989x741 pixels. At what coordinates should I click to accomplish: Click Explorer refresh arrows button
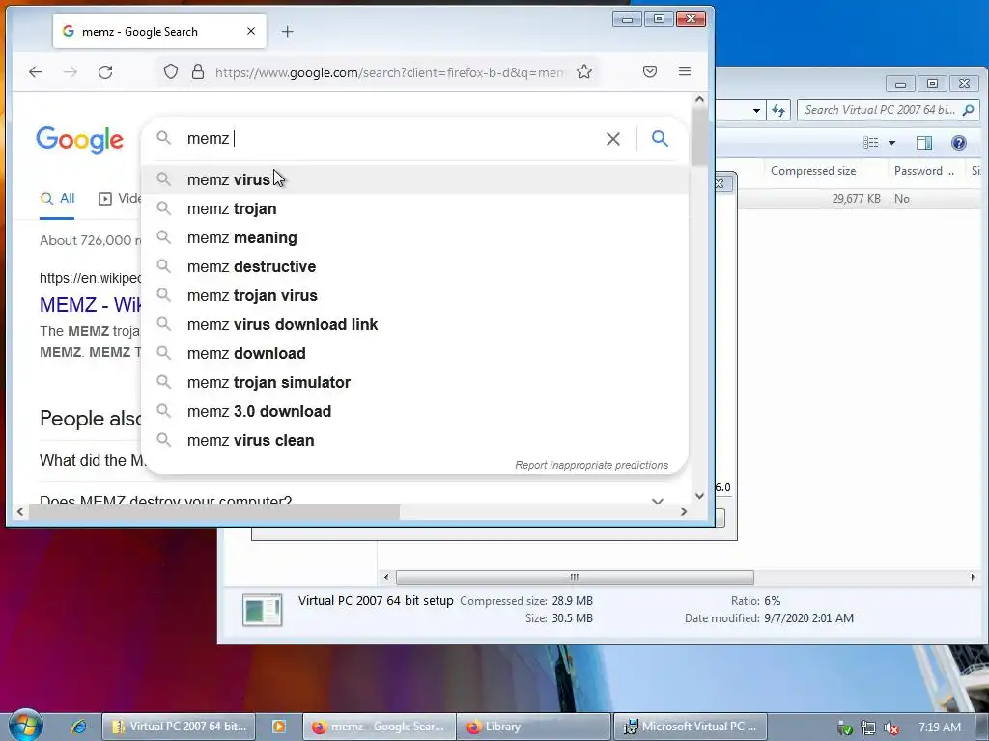(778, 110)
